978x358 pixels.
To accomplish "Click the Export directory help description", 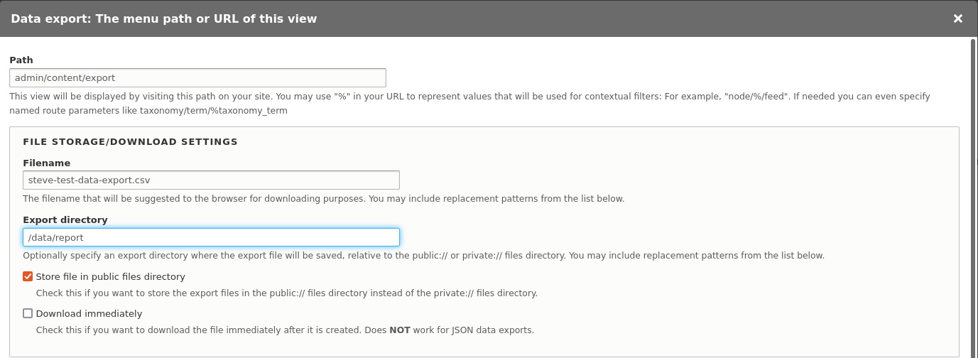I will tap(424, 255).
